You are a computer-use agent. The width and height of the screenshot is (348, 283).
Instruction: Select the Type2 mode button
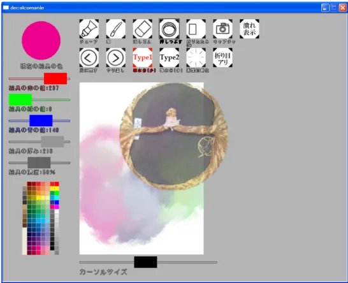(169, 57)
